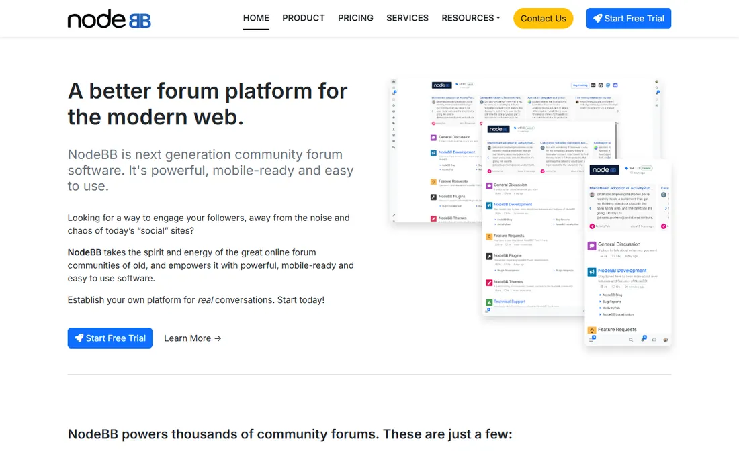Open the PRODUCT page
739x462 pixels.
point(304,18)
